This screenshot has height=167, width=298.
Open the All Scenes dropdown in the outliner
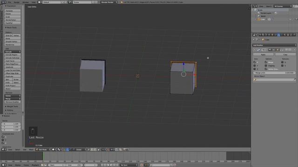pyautogui.click(x=283, y=6)
